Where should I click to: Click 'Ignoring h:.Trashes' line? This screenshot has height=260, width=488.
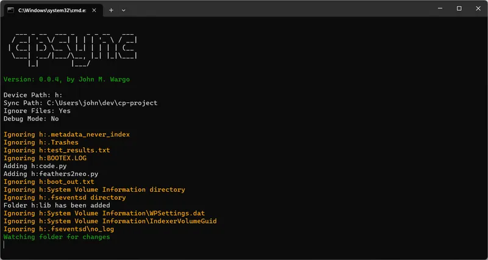[41, 142]
